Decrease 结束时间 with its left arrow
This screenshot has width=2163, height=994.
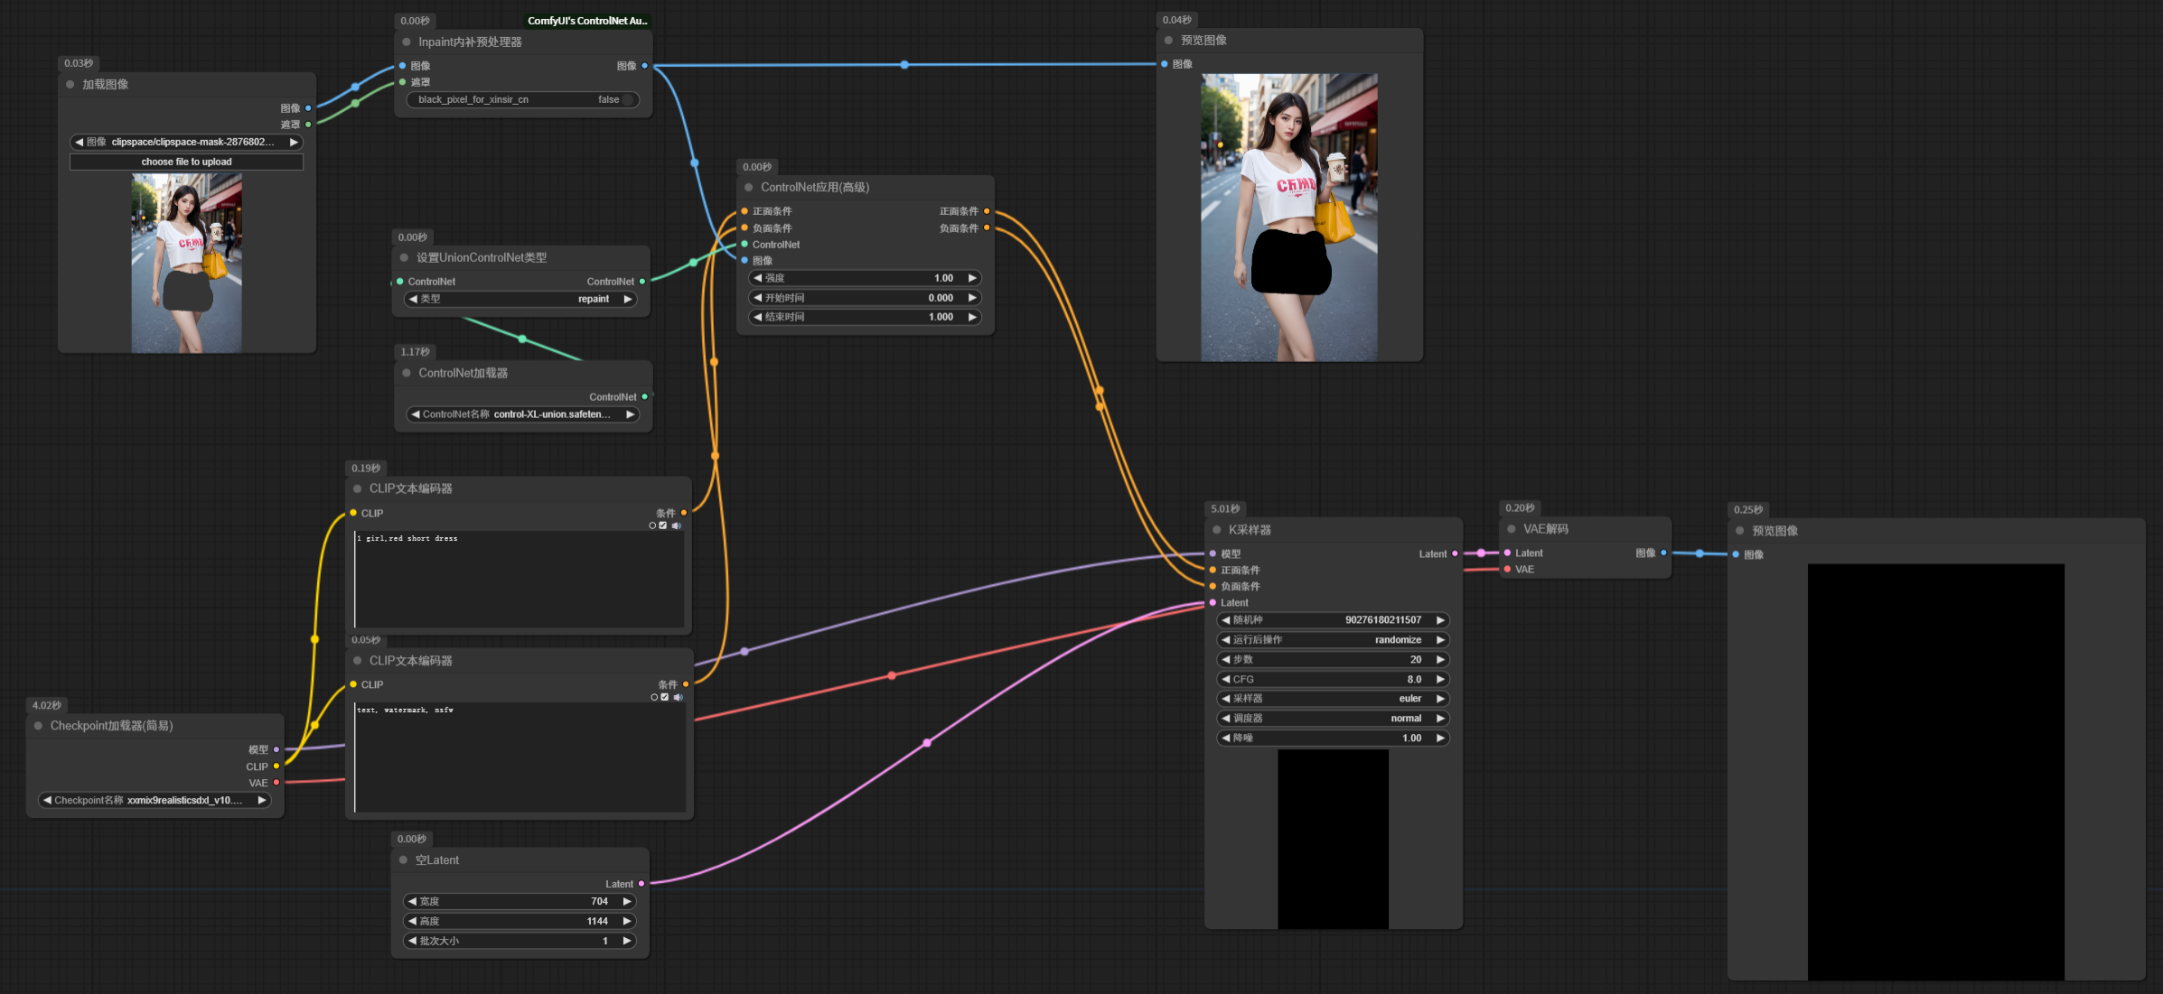pos(758,317)
